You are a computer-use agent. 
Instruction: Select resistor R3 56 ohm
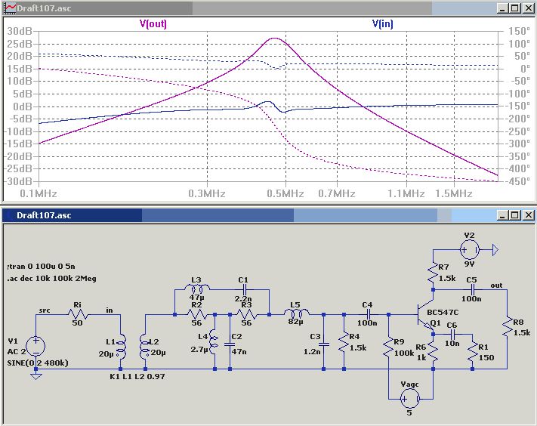coord(246,314)
